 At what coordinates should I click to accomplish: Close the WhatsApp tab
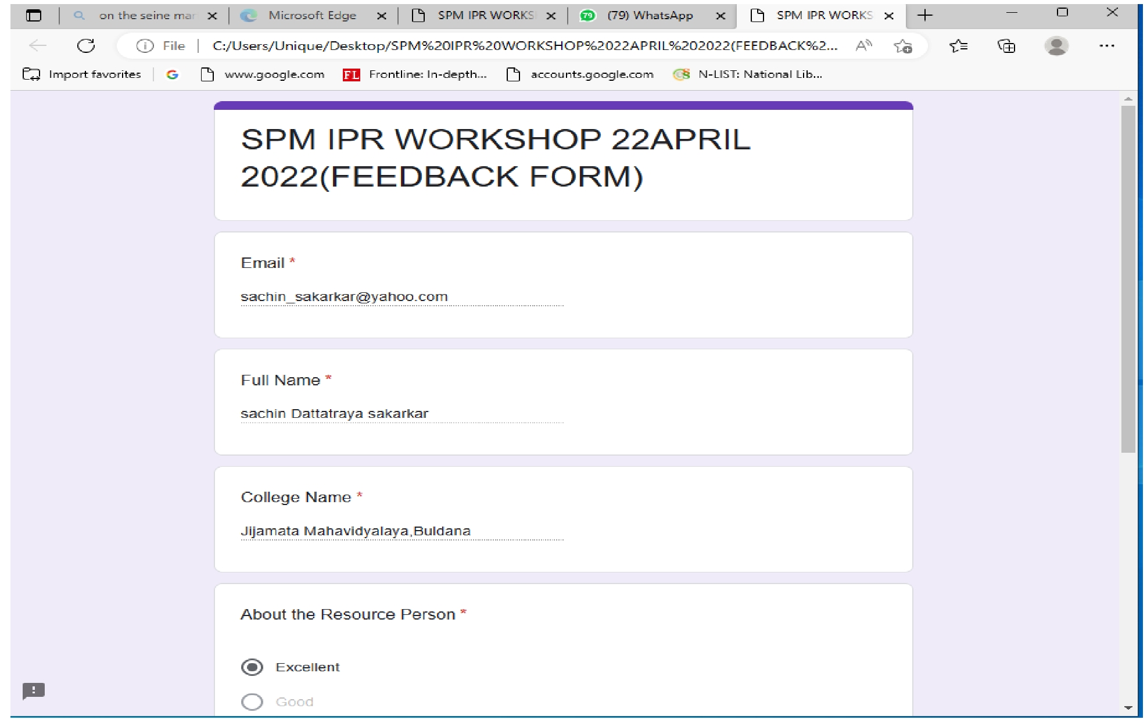[721, 16]
